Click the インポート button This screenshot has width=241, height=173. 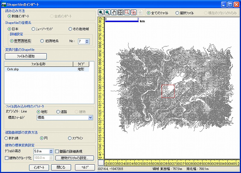[39, 167]
